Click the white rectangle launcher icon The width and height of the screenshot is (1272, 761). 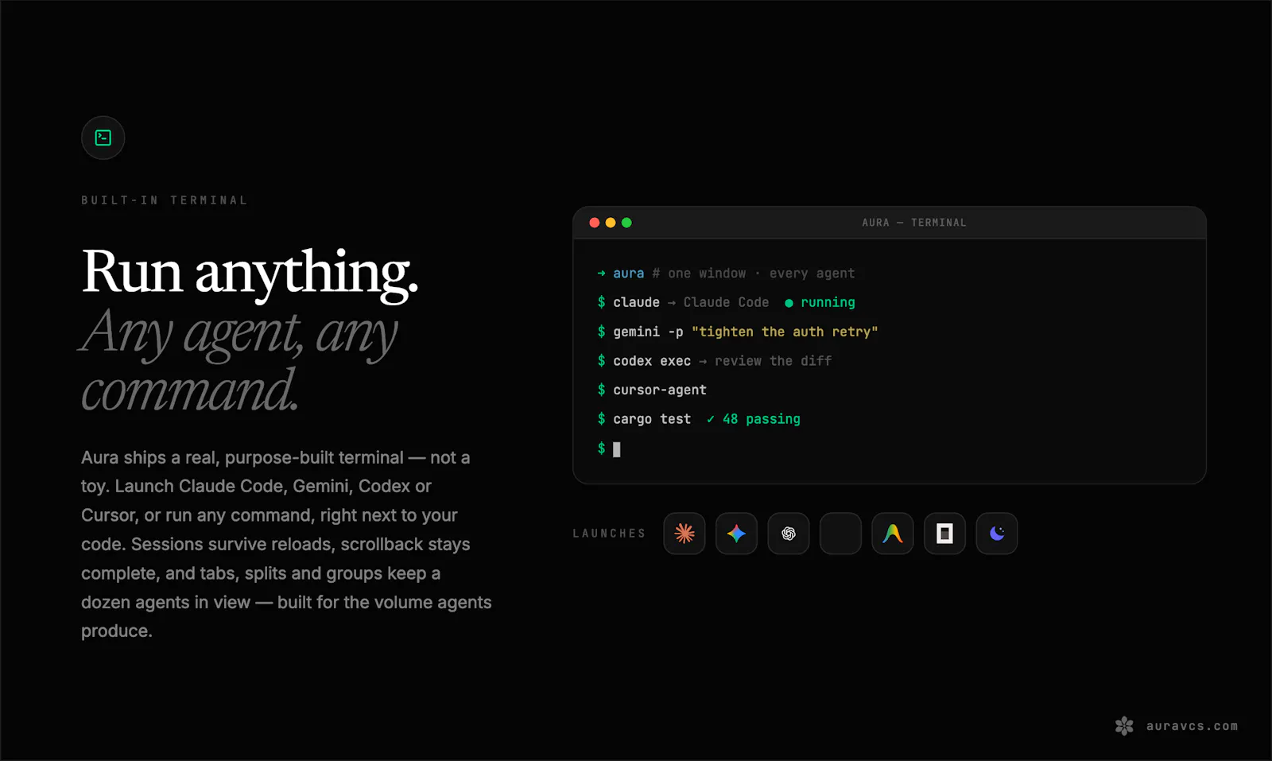pos(944,534)
